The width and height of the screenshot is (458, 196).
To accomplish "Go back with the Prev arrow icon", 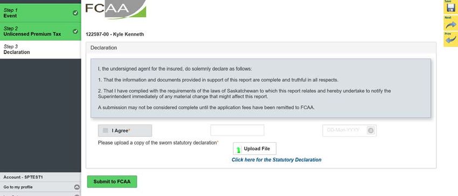I will (450, 39).
